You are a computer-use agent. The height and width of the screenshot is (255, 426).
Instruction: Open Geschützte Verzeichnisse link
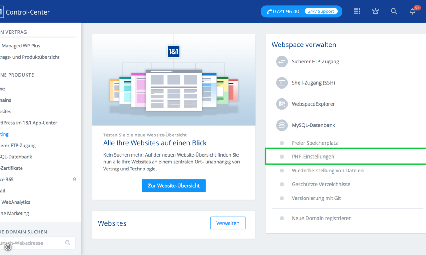(321, 185)
